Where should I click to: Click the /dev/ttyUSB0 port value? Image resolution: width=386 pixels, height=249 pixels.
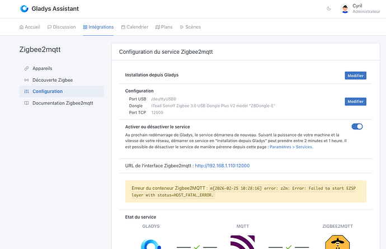(164, 99)
